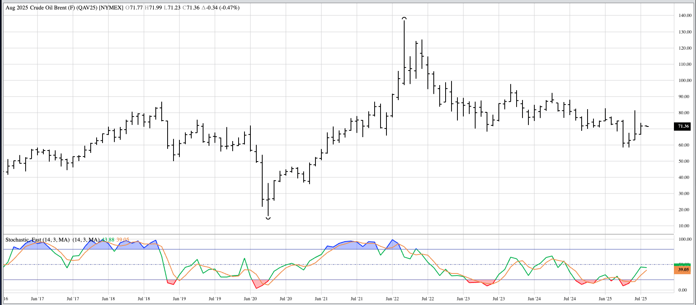Viewport: 696px width, 305px height.
Task: Click the black 71.36 last price tag
Action: click(683, 126)
